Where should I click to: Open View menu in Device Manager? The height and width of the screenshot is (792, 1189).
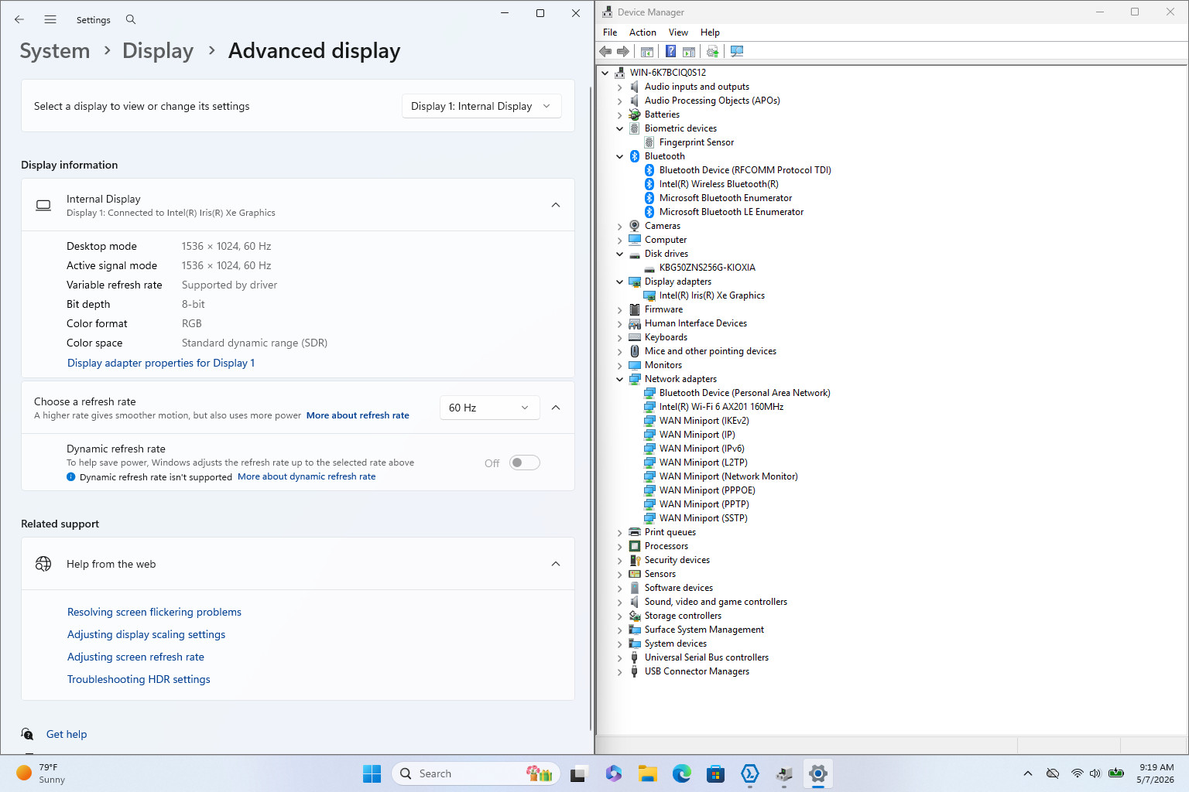(678, 32)
